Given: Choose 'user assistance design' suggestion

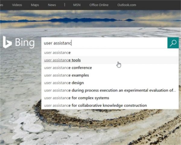Looking at the screenshot, I should point(64,83).
